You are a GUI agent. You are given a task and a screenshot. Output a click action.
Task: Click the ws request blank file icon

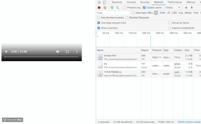(x=100, y=65)
